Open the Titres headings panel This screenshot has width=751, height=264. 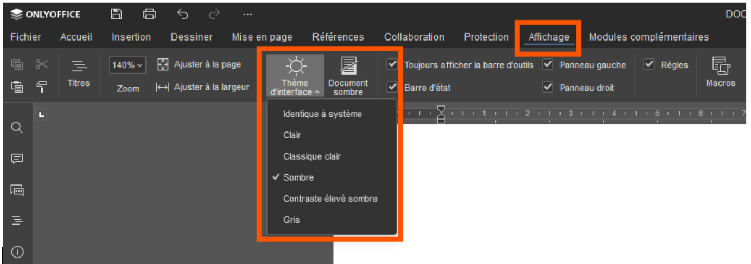(79, 74)
